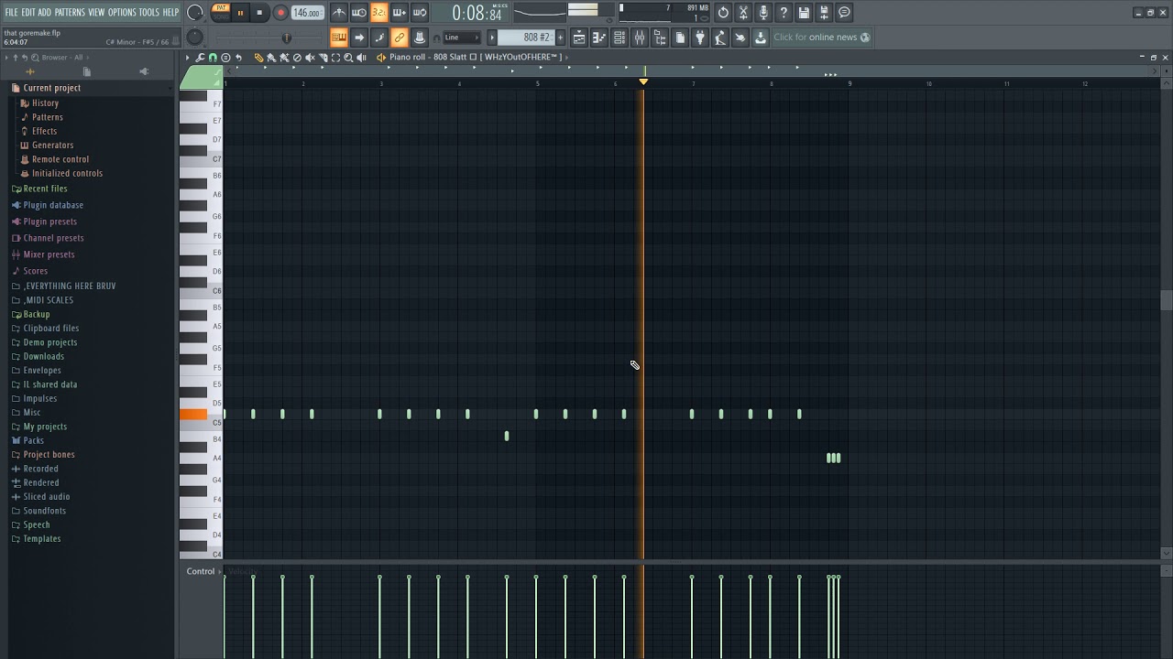Open View browser button in toolbar
Screen dimensions: 1173x659
click(660, 38)
